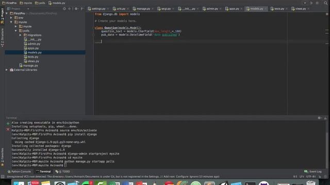Screen dimensions: 330x185
Task: Collapse the FirstPro root folder
Action: 7,13
